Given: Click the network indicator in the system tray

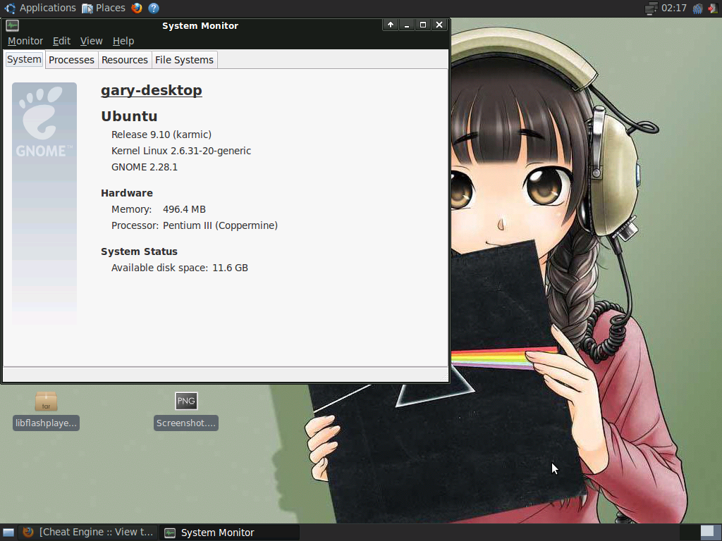Looking at the screenshot, I should pos(650,8).
